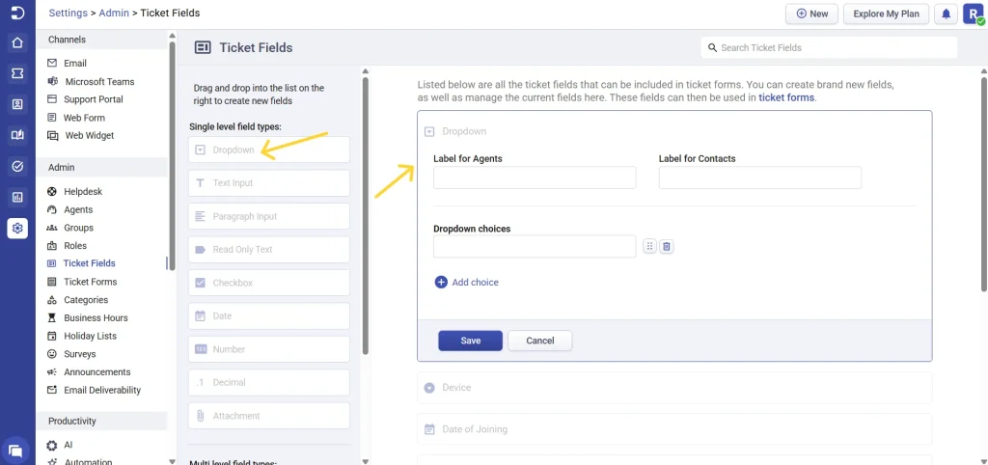The width and height of the screenshot is (988, 465).
Task: Open the Contacts icon in left rail
Action: (17, 104)
